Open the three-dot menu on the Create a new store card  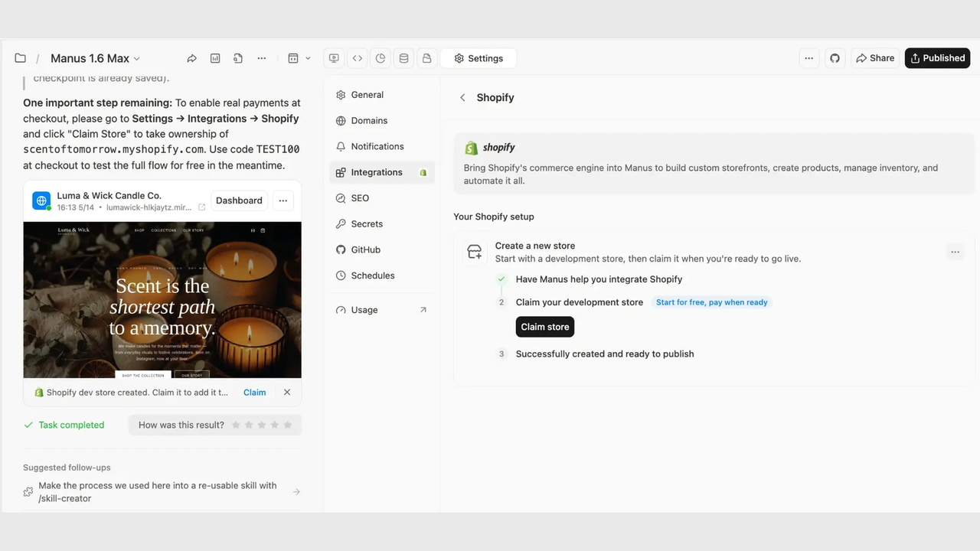point(955,252)
